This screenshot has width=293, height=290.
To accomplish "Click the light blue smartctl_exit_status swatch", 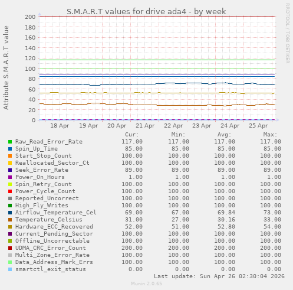I will pyautogui.click(x=10, y=269).
